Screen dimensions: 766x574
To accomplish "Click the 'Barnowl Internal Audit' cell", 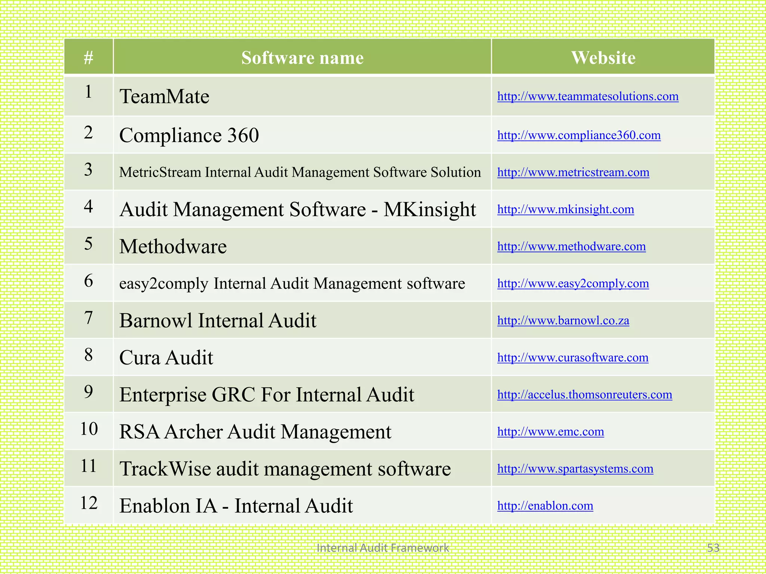I will pos(302,320).
